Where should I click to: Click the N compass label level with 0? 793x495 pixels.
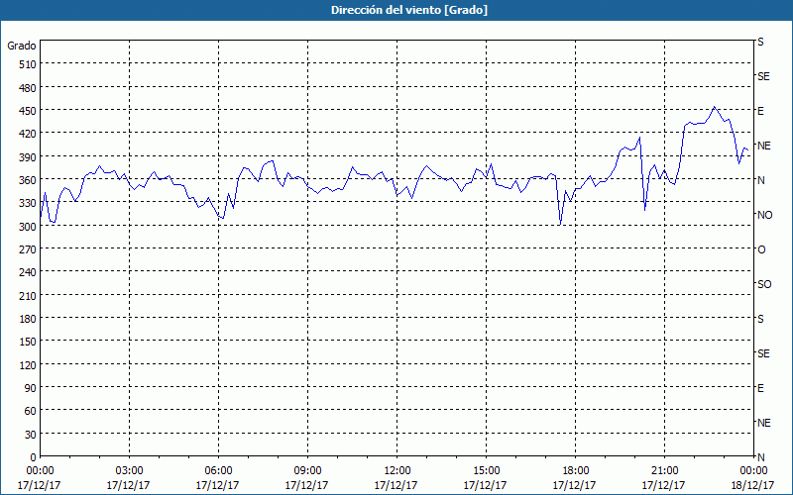pos(760,457)
